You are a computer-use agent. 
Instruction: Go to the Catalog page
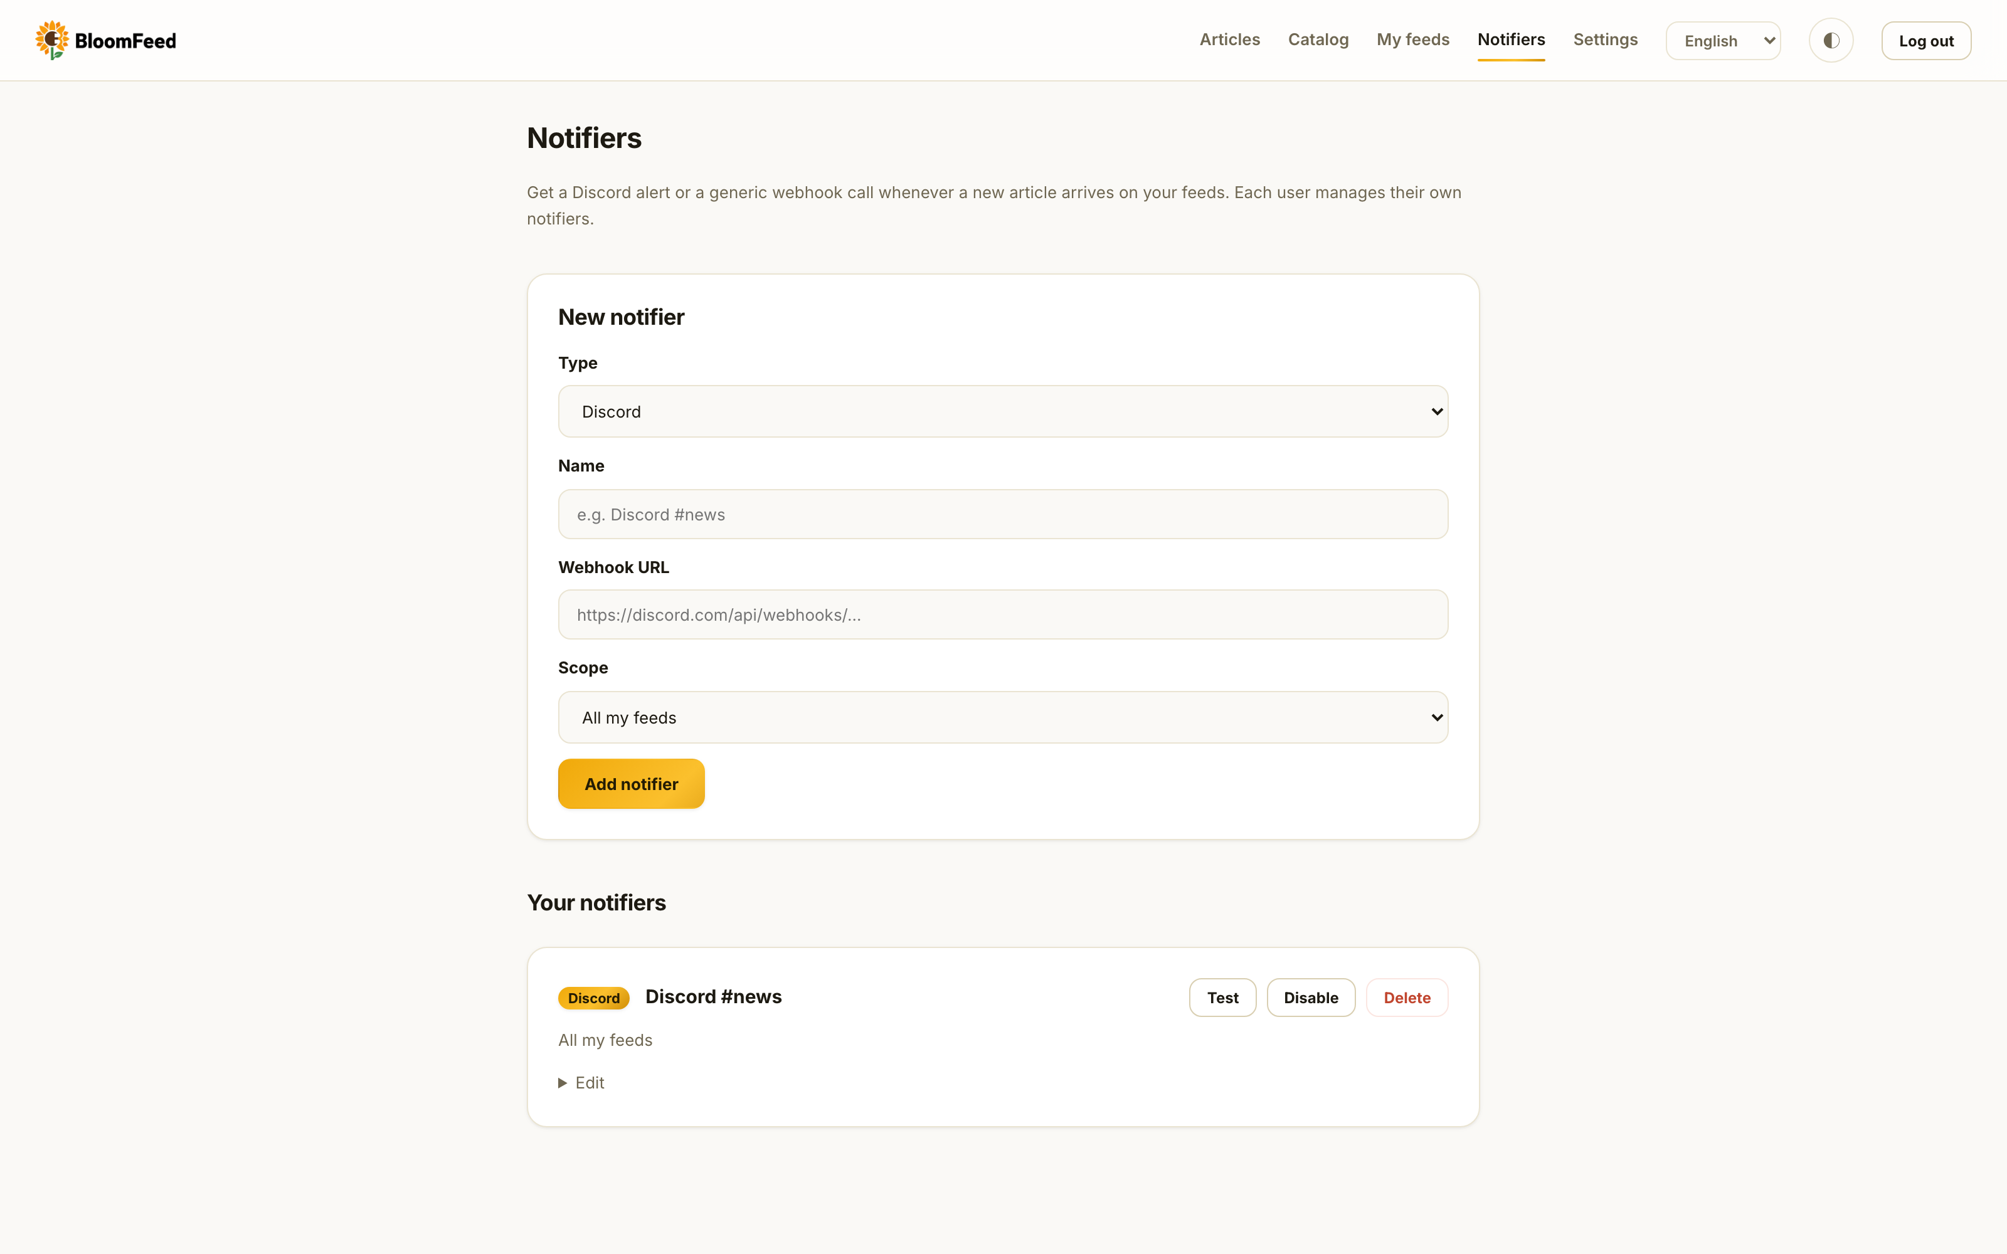pos(1318,40)
